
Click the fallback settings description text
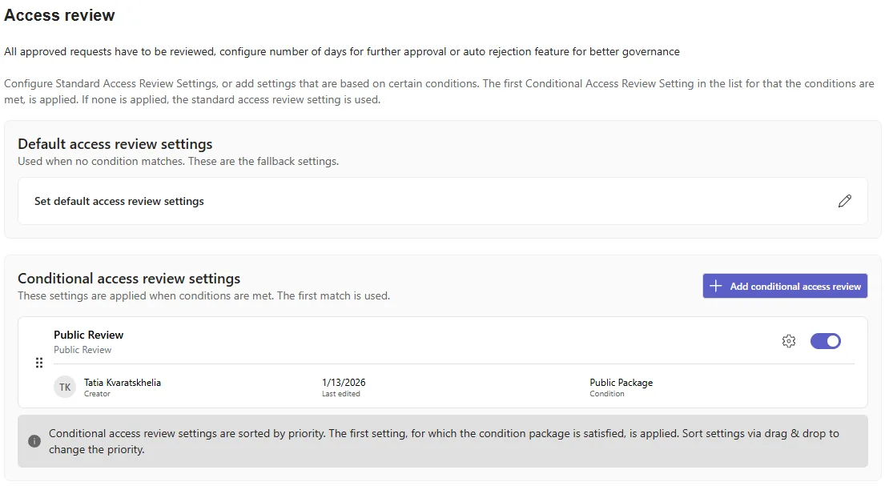click(178, 162)
